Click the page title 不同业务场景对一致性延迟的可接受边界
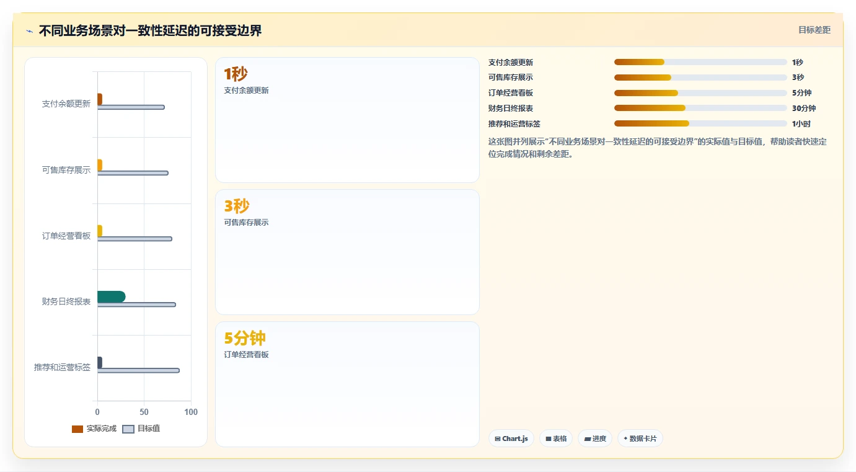This screenshot has height=472, width=856. tap(150, 31)
